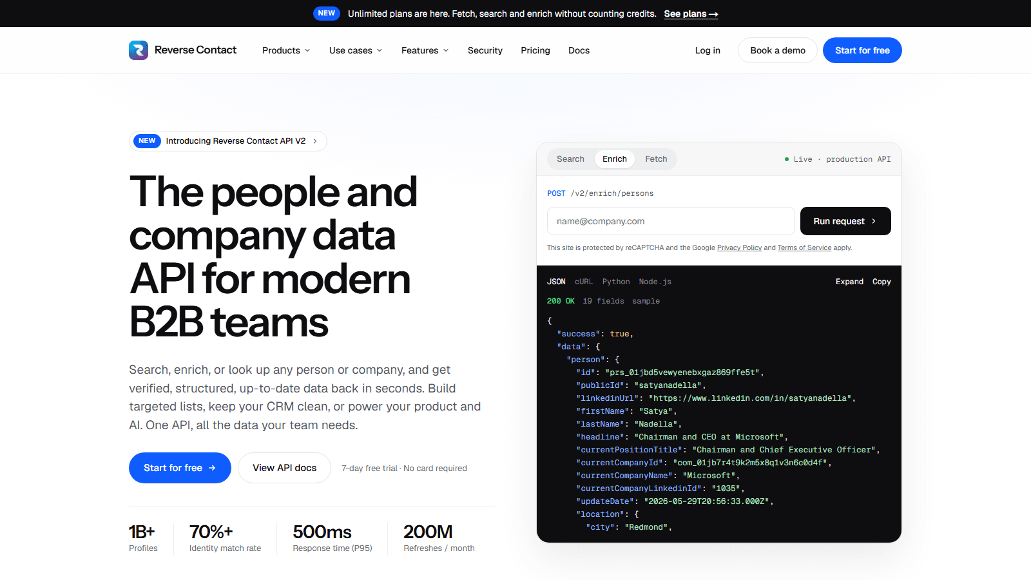Open the Terms of Service link

click(804, 247)
